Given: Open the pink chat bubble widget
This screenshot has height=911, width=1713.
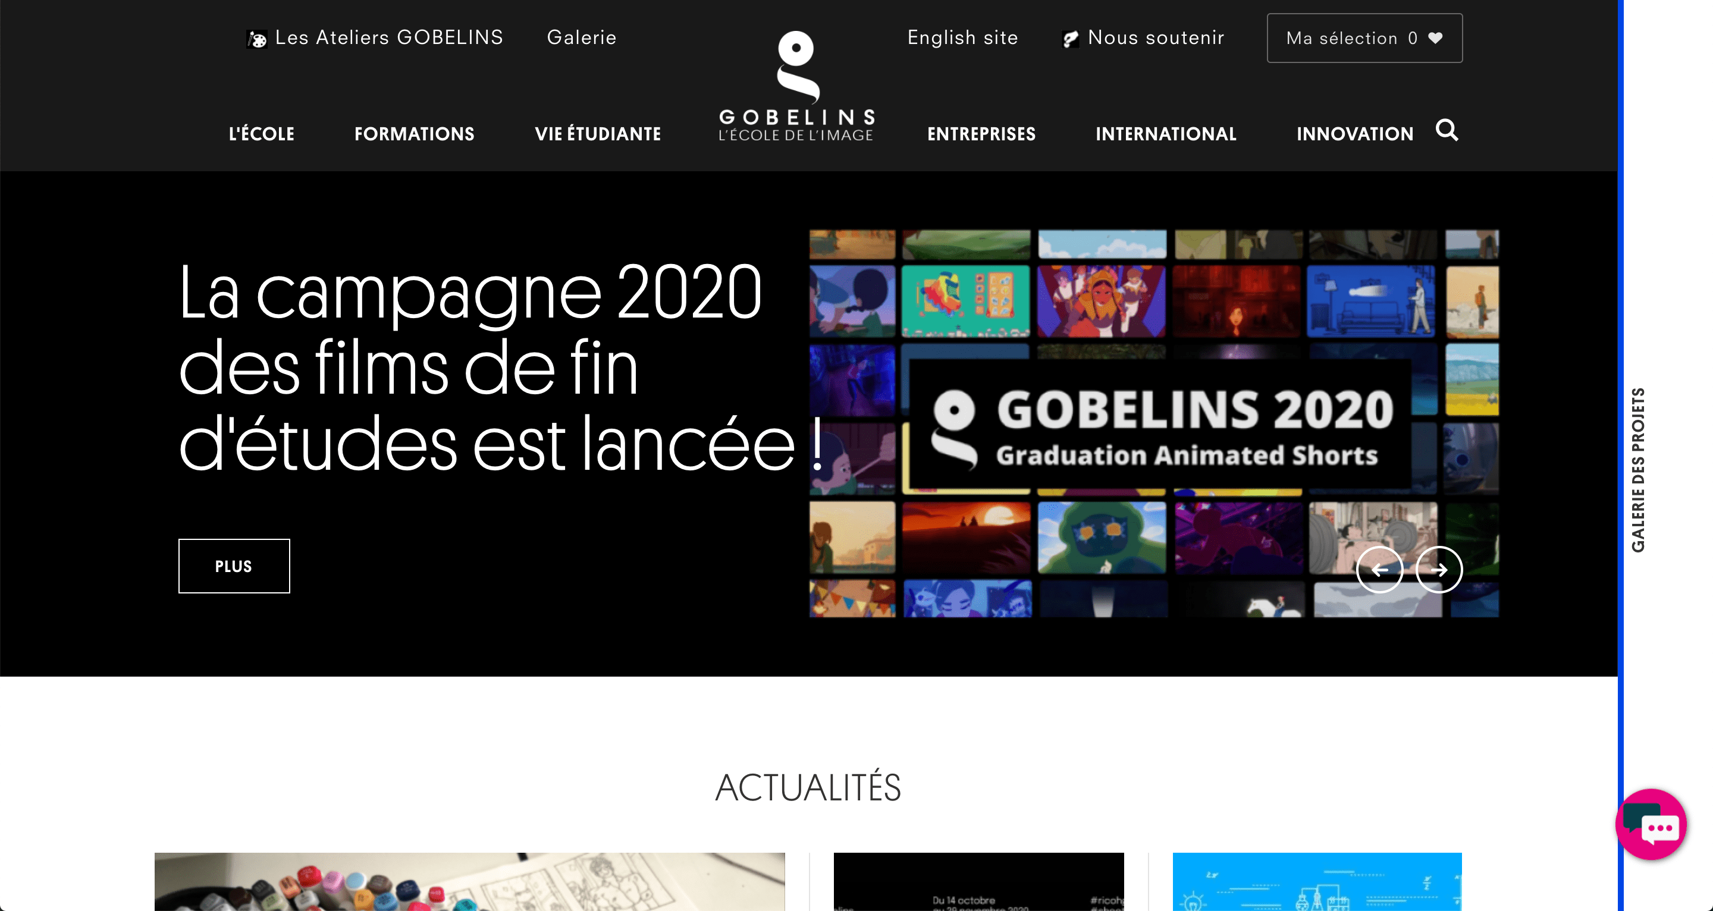Looking at the screenshot, I should 1651,825.
